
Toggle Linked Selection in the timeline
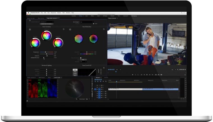[101, 81]
